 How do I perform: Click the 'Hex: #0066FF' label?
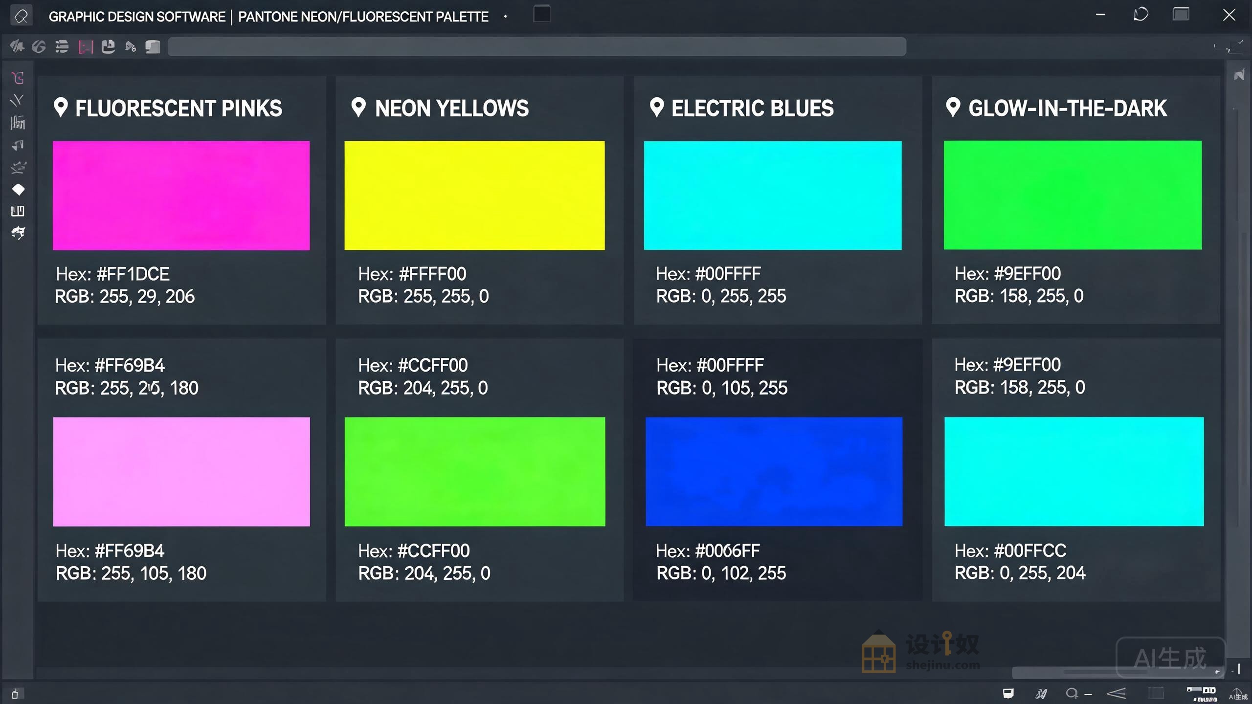tap(708, 551)
